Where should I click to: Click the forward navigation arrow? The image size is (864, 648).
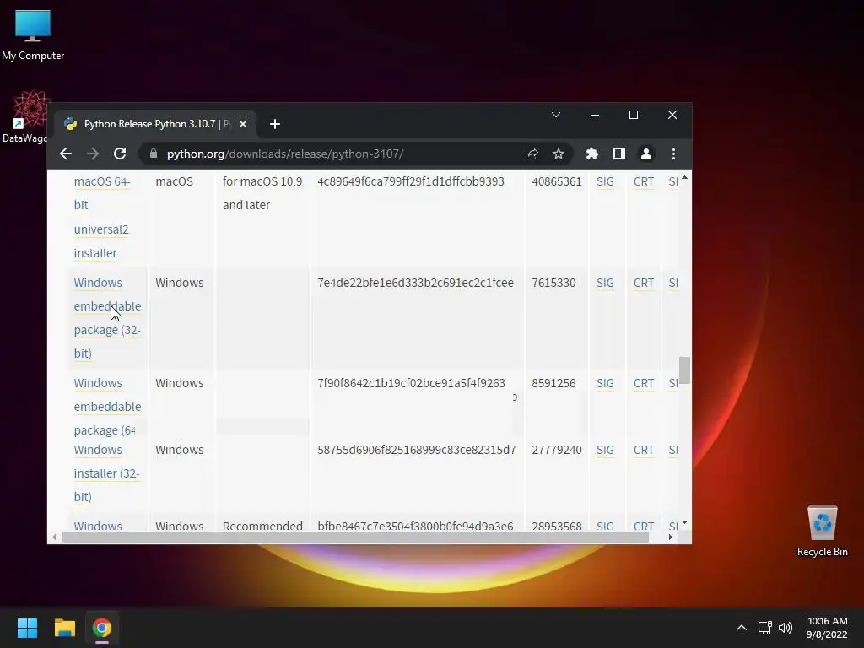coord(93,154)
